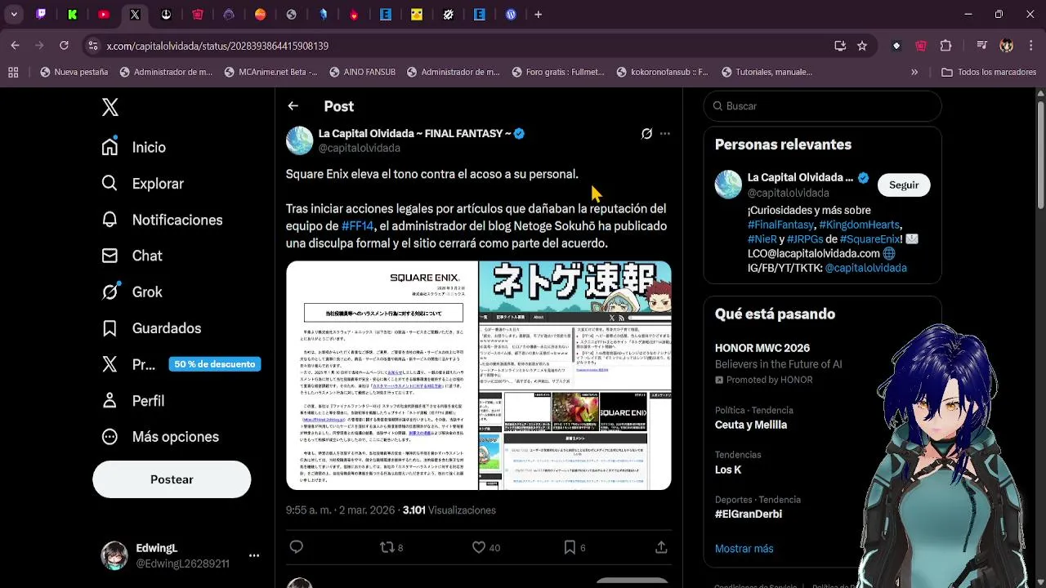Switch to the WordPress tab

pyautogui.click(x=511, y=15)
